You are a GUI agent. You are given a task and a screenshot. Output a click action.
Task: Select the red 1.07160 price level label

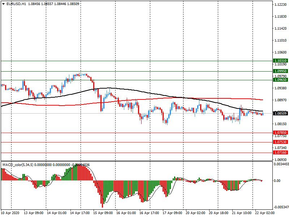point(281,153)
